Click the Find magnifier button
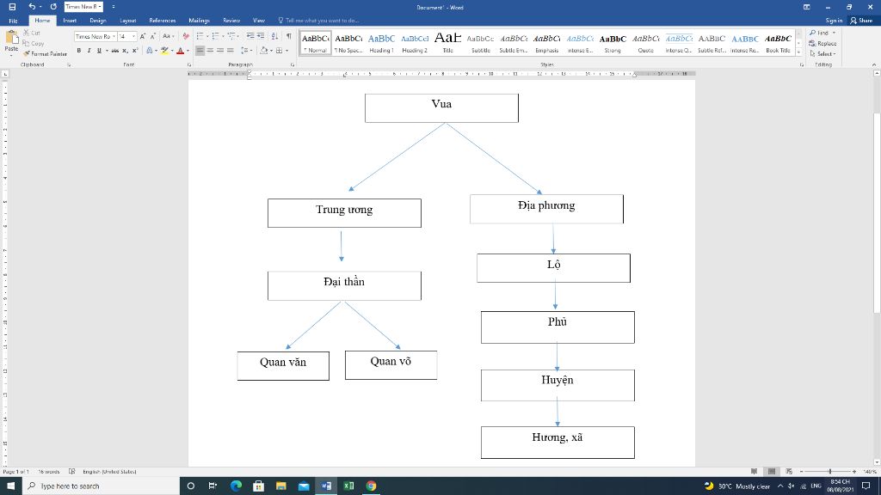The height and width of the screenshot is (495, 881). point(820,33)
